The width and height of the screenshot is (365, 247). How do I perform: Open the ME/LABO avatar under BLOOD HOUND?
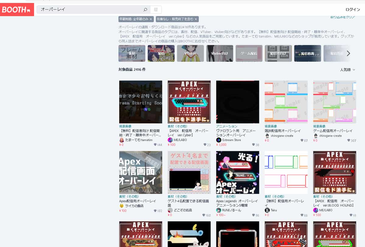click(316, 210)
